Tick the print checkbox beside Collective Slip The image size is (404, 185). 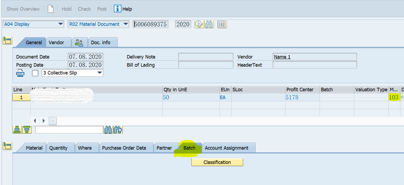tap(35, 73)
